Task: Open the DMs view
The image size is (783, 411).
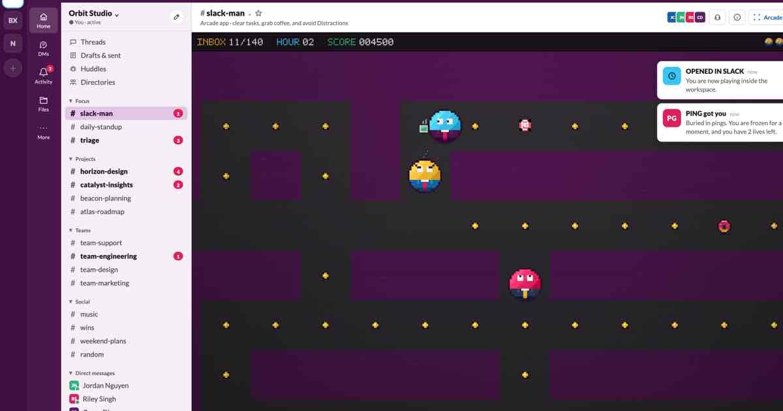Action: tap(44, 49)
